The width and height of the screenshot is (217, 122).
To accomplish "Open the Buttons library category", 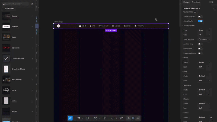I will coord(17,27).
